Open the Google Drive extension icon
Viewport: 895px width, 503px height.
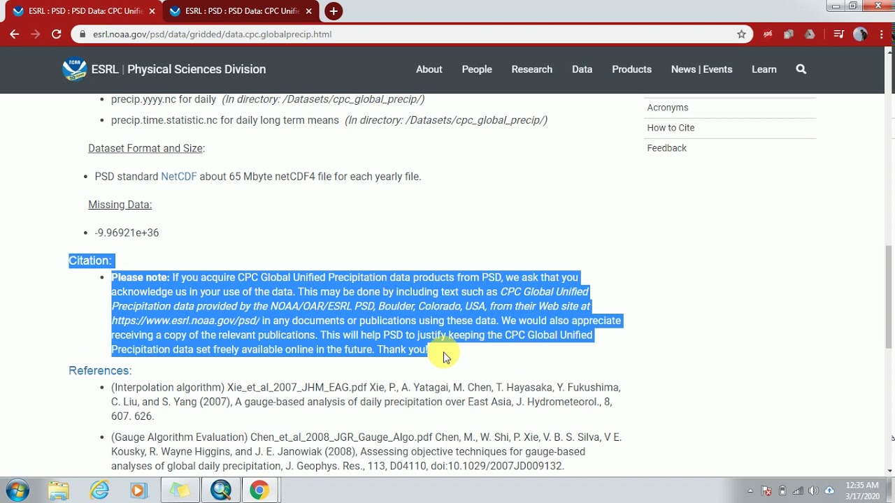(810, 34)
